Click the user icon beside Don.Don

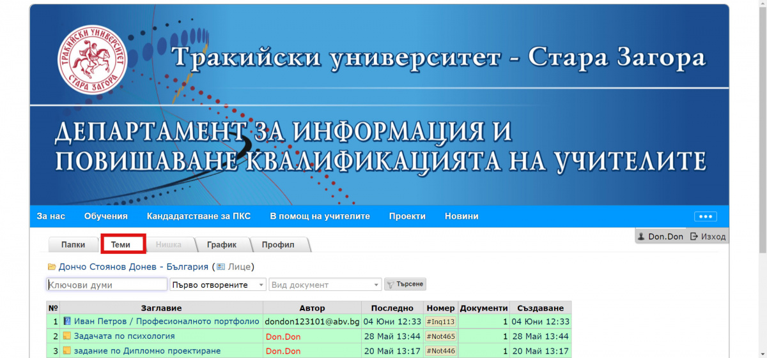642,236
